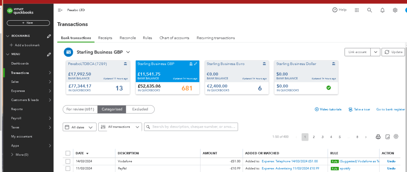The width and height of the screenshot is (407, 172).
Task: Go to page 8 of results
Action: (x=357, y=137)
